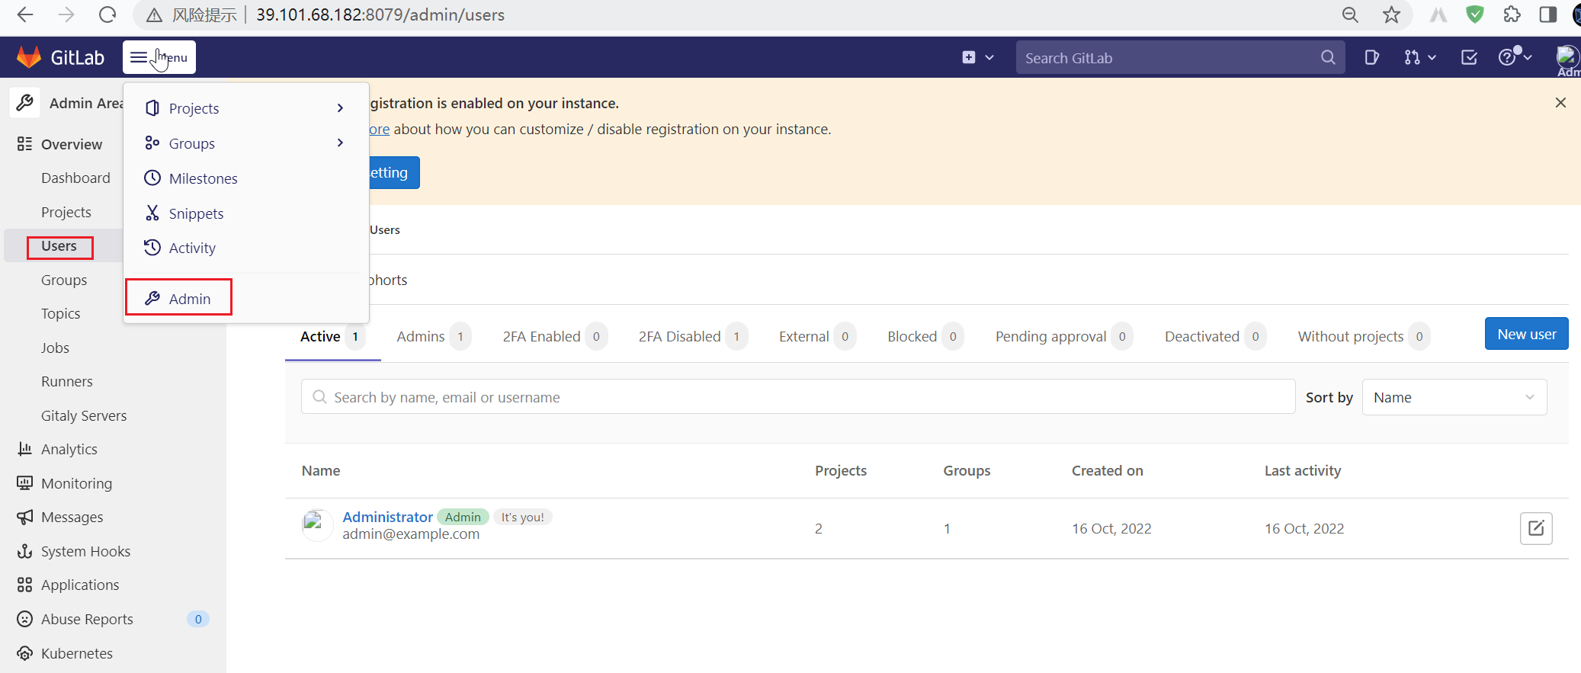Go to Topics in sidebar
Viewport: 1581px width, 673px height.
61,313
